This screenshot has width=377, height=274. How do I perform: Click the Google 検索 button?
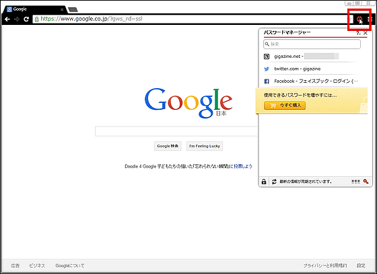click(168, 146)
